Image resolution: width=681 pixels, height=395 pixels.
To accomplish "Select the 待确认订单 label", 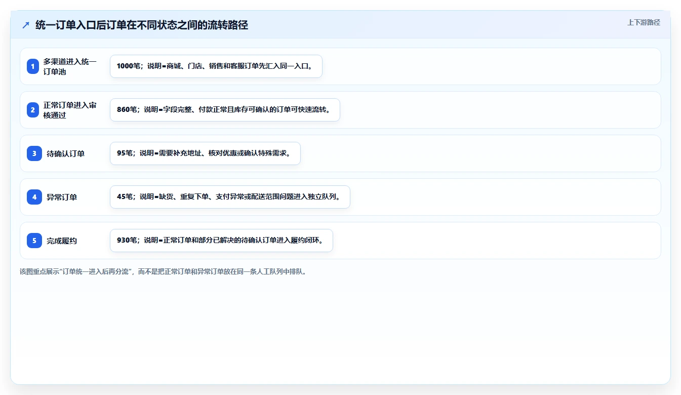I will click(65, 153).
